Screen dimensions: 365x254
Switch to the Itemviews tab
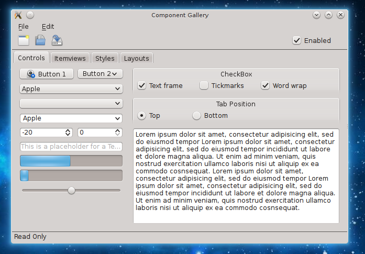click(70, 58)
